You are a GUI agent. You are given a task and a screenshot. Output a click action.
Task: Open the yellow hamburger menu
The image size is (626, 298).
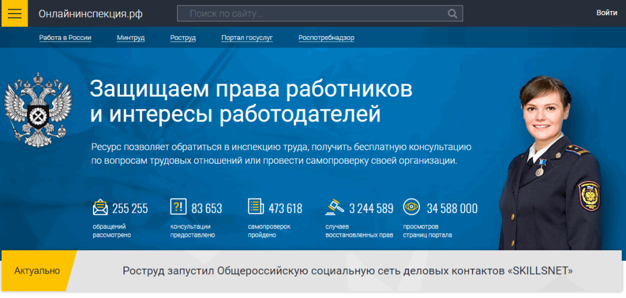click(14, 13)
